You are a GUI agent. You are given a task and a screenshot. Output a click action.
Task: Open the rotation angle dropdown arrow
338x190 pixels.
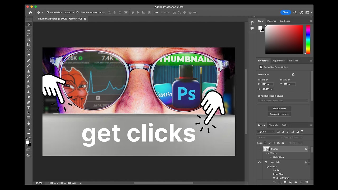point(272,89)
